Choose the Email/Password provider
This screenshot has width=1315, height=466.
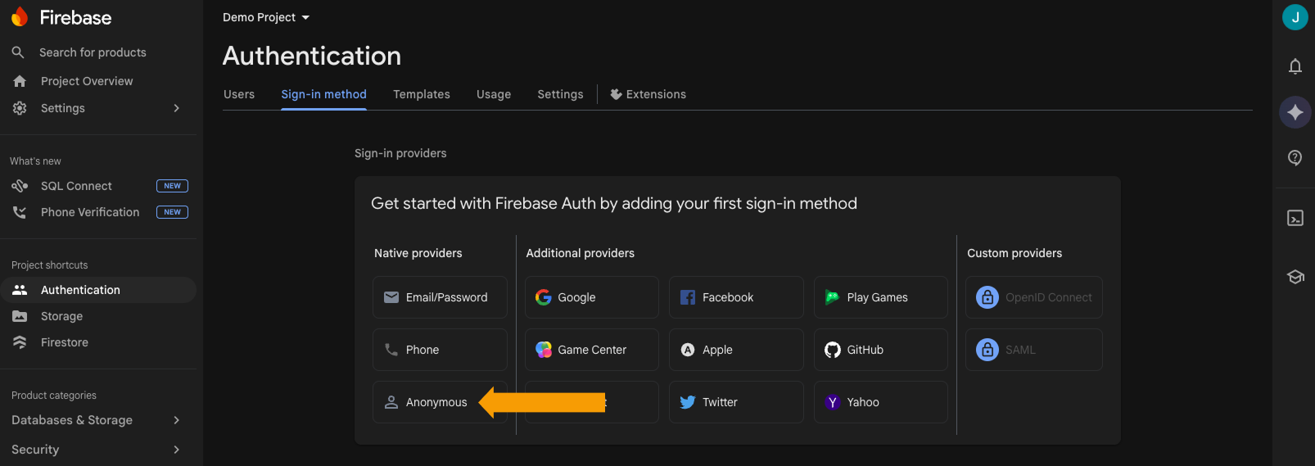coord(440,297)
